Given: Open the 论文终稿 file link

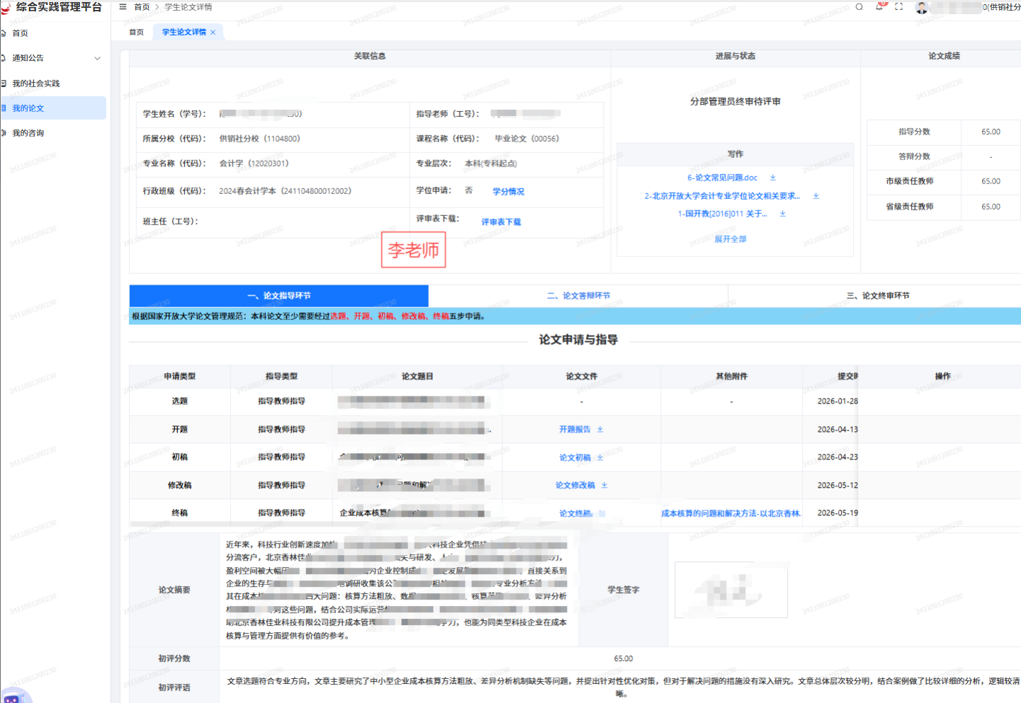Looking at the screenshot, I should tap(575, 514).
